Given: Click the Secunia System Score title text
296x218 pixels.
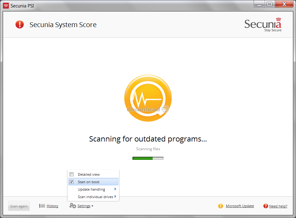Looking at the screenshot, I should [x=63, y=25].
